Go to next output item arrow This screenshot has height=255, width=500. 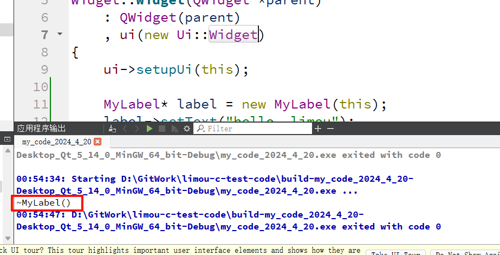(x=138, y=129)
